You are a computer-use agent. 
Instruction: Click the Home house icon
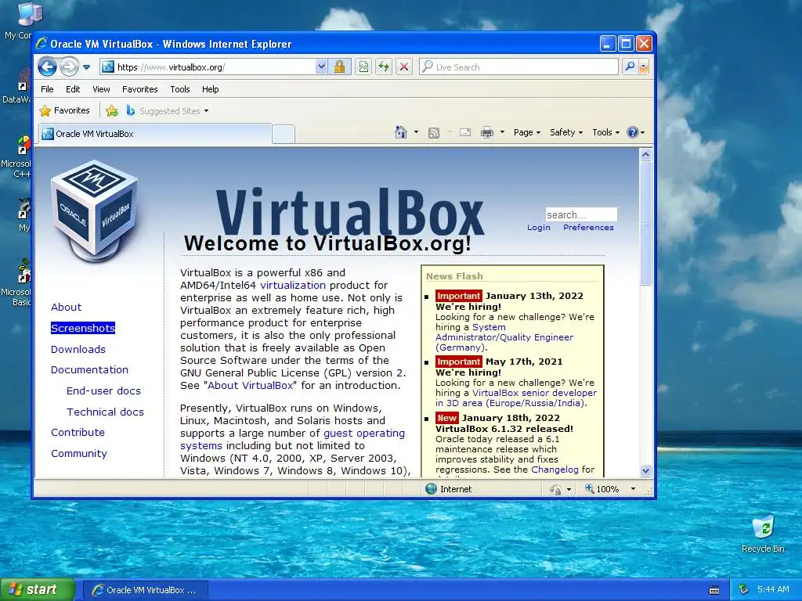(x=400, y=132)
